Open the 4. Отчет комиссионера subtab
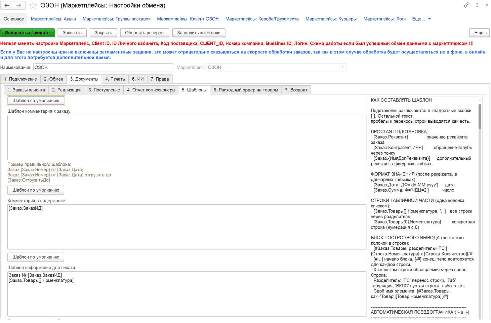 click(151, 90)
